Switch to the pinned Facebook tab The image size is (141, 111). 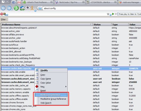point(14,2)
